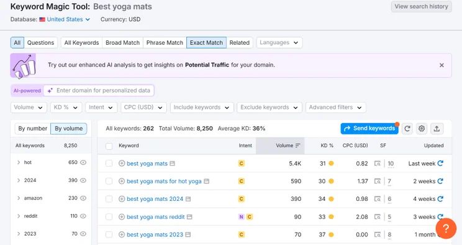View SERP features icon for 'best yoga mats' row

click(x=377, y=164)
